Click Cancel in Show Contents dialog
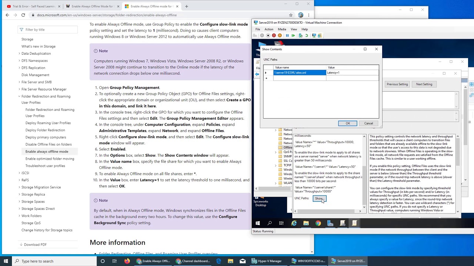This screenshot has height=266, width=474. pos(368,123)
